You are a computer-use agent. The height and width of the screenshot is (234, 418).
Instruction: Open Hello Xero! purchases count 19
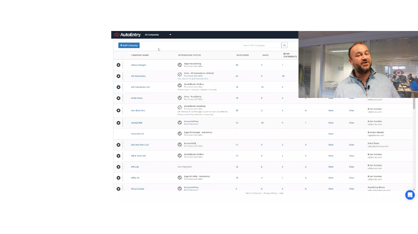(x=237, y=98)
